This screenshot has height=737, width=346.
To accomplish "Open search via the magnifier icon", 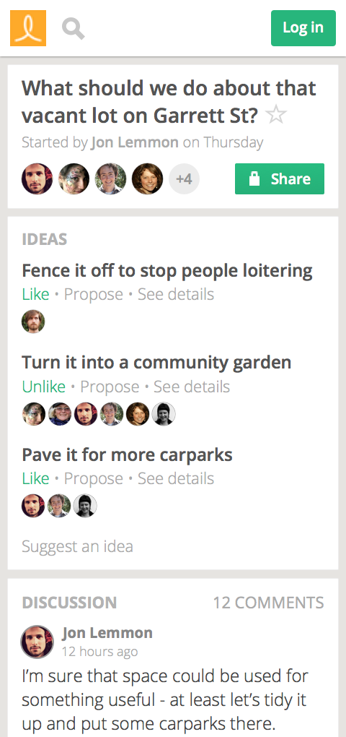I will coord(73,28).
